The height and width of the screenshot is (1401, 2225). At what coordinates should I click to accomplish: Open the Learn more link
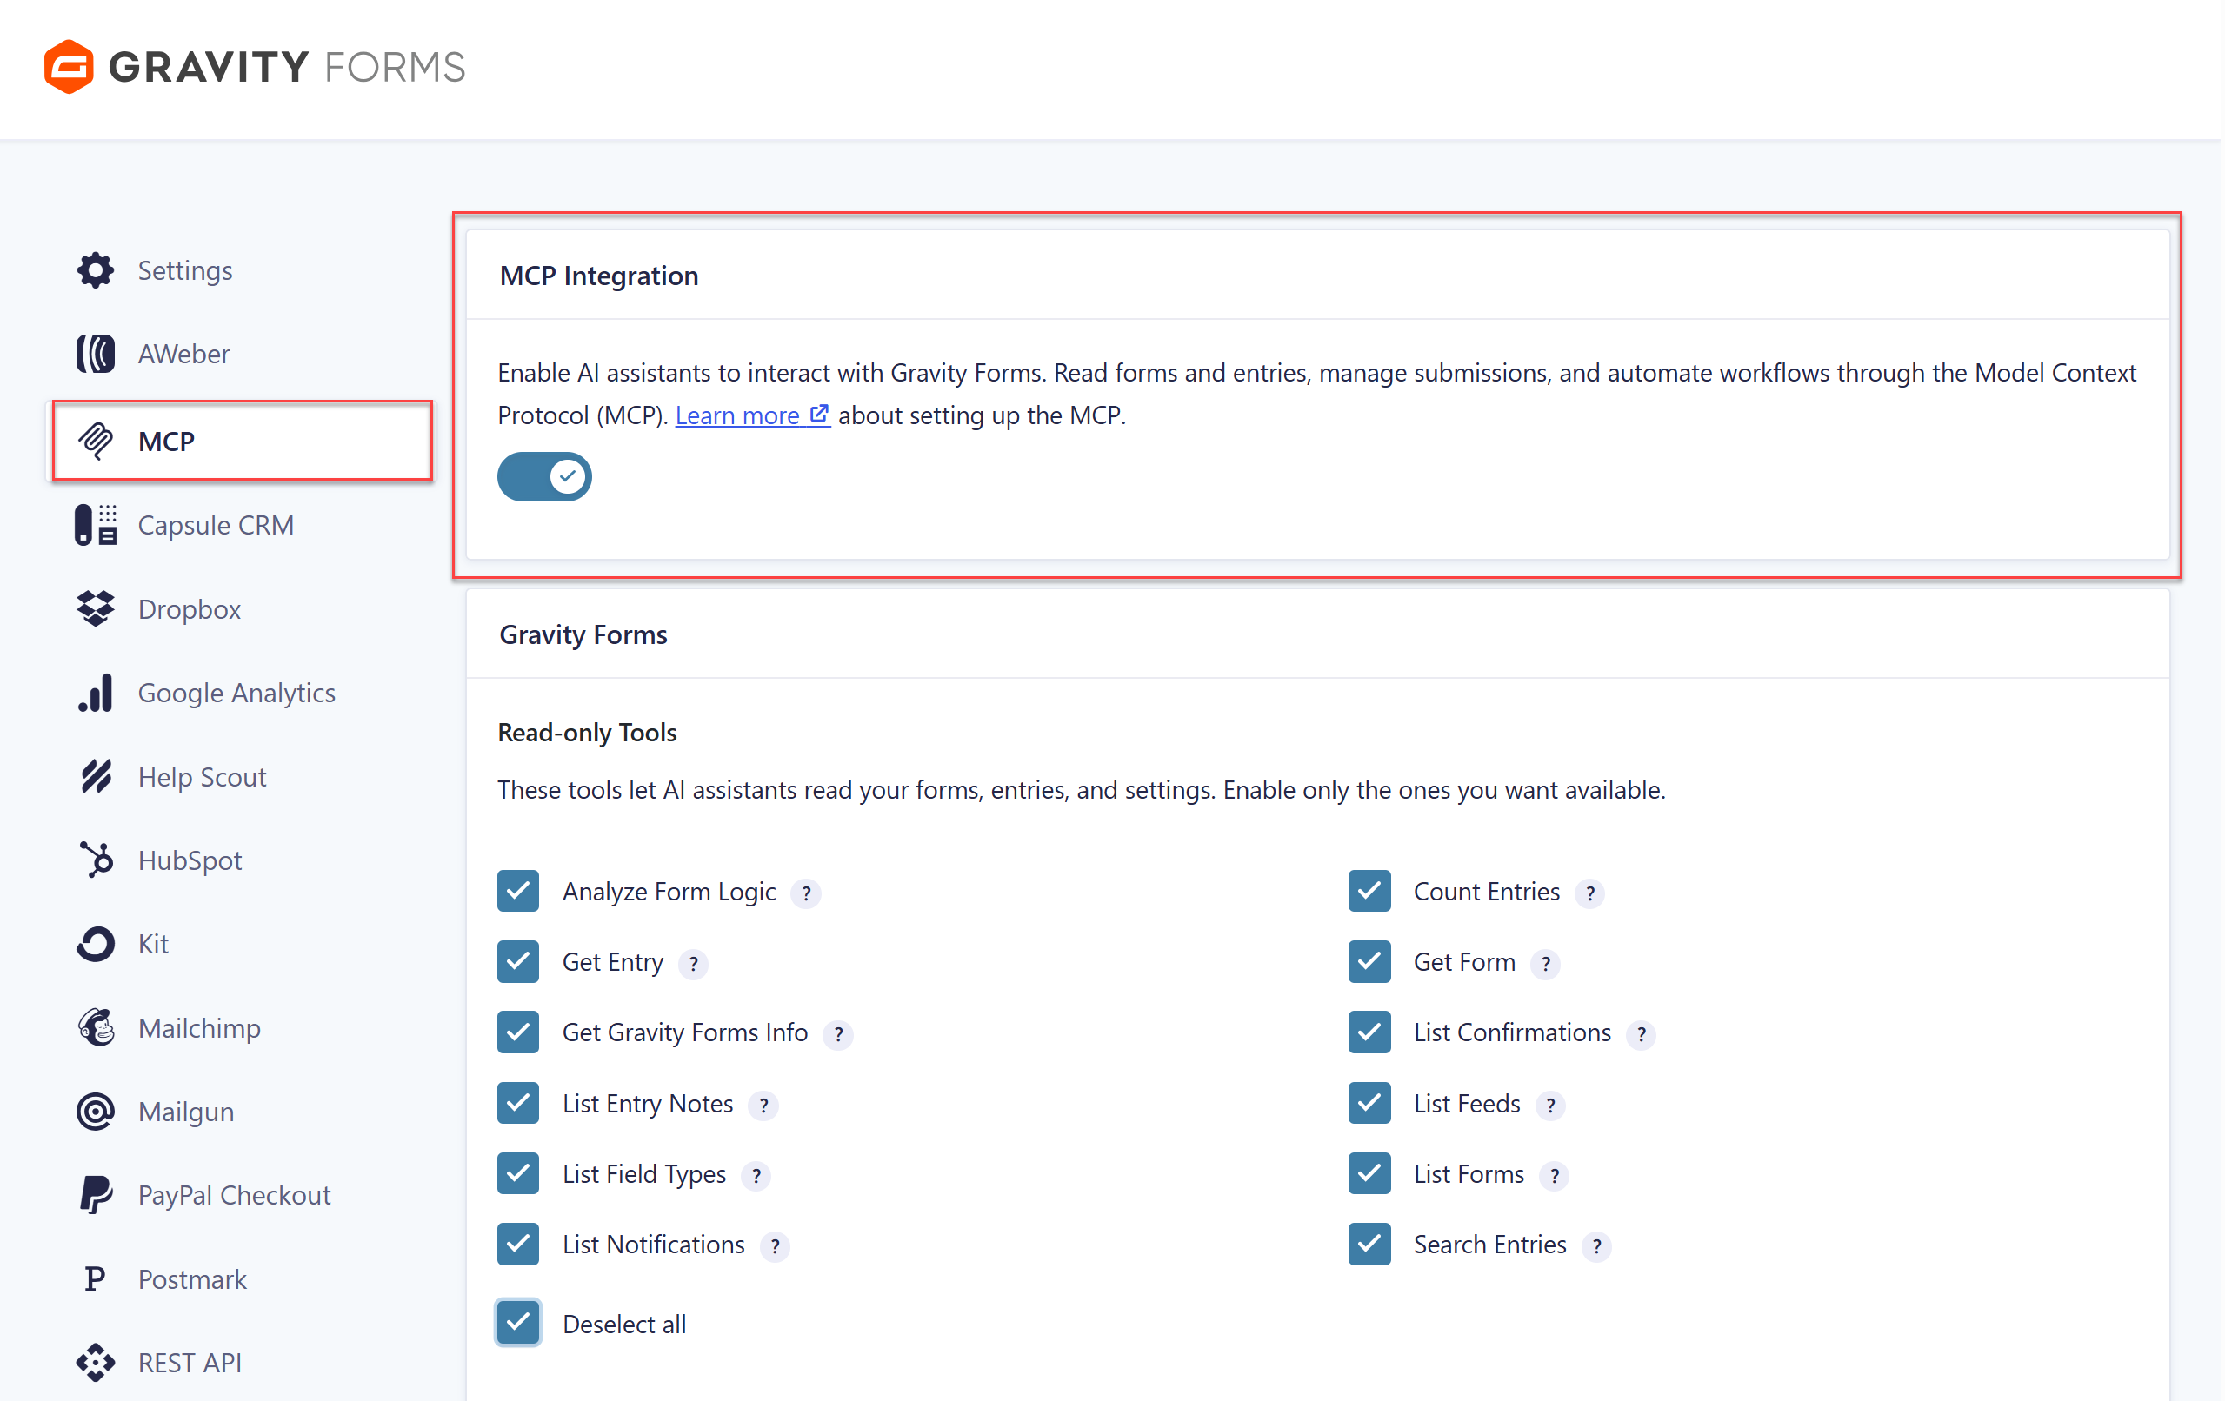pos(752,415)
